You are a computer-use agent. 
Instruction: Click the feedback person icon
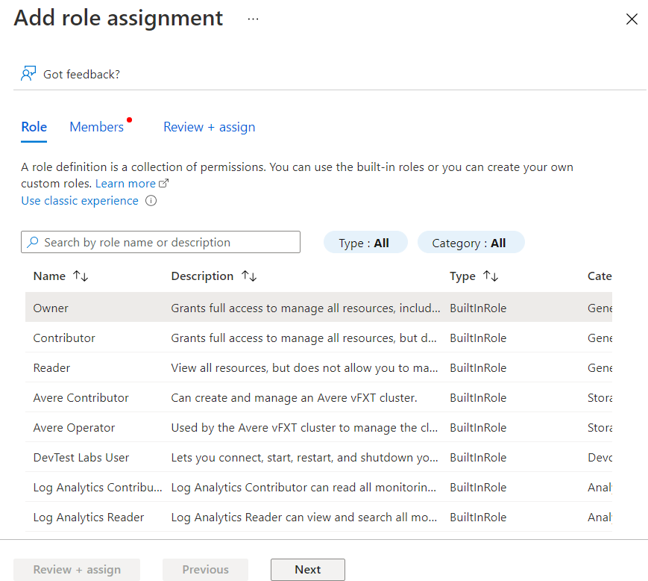click(x=28, y=74)
